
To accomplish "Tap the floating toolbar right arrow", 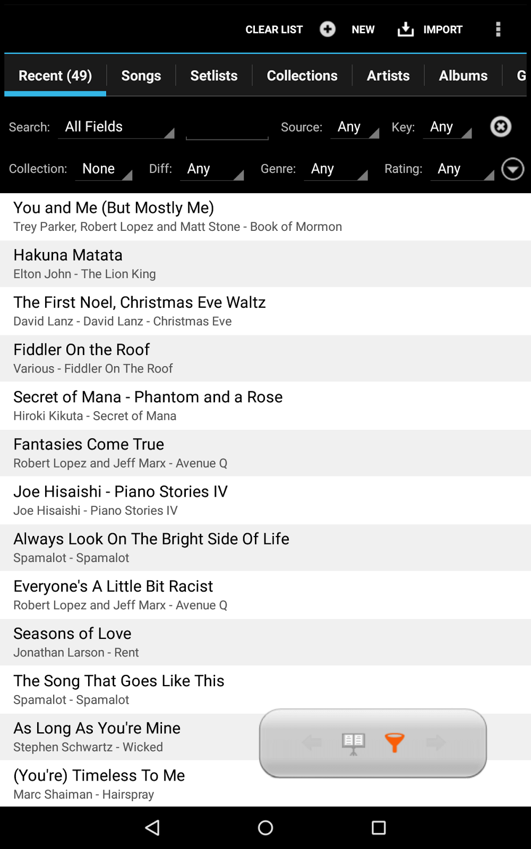I will pyautogui.click(x=436, y=742).
